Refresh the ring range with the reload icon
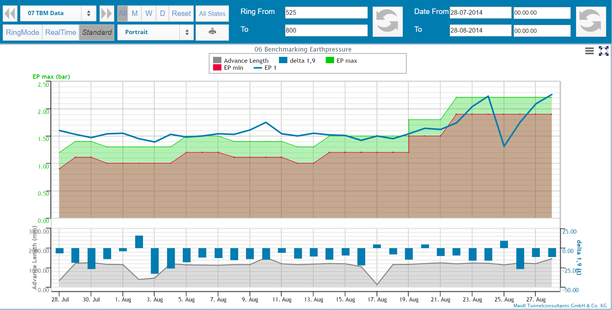This screenshot has height=310, width=612. pyautogui.click(x=387, y=22)
